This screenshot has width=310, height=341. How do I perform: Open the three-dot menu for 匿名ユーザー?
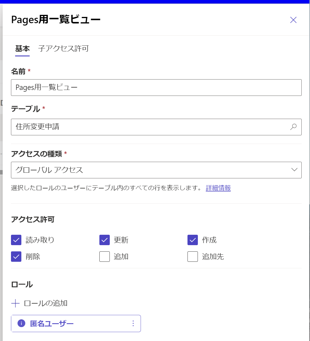(x=133, y=323)
